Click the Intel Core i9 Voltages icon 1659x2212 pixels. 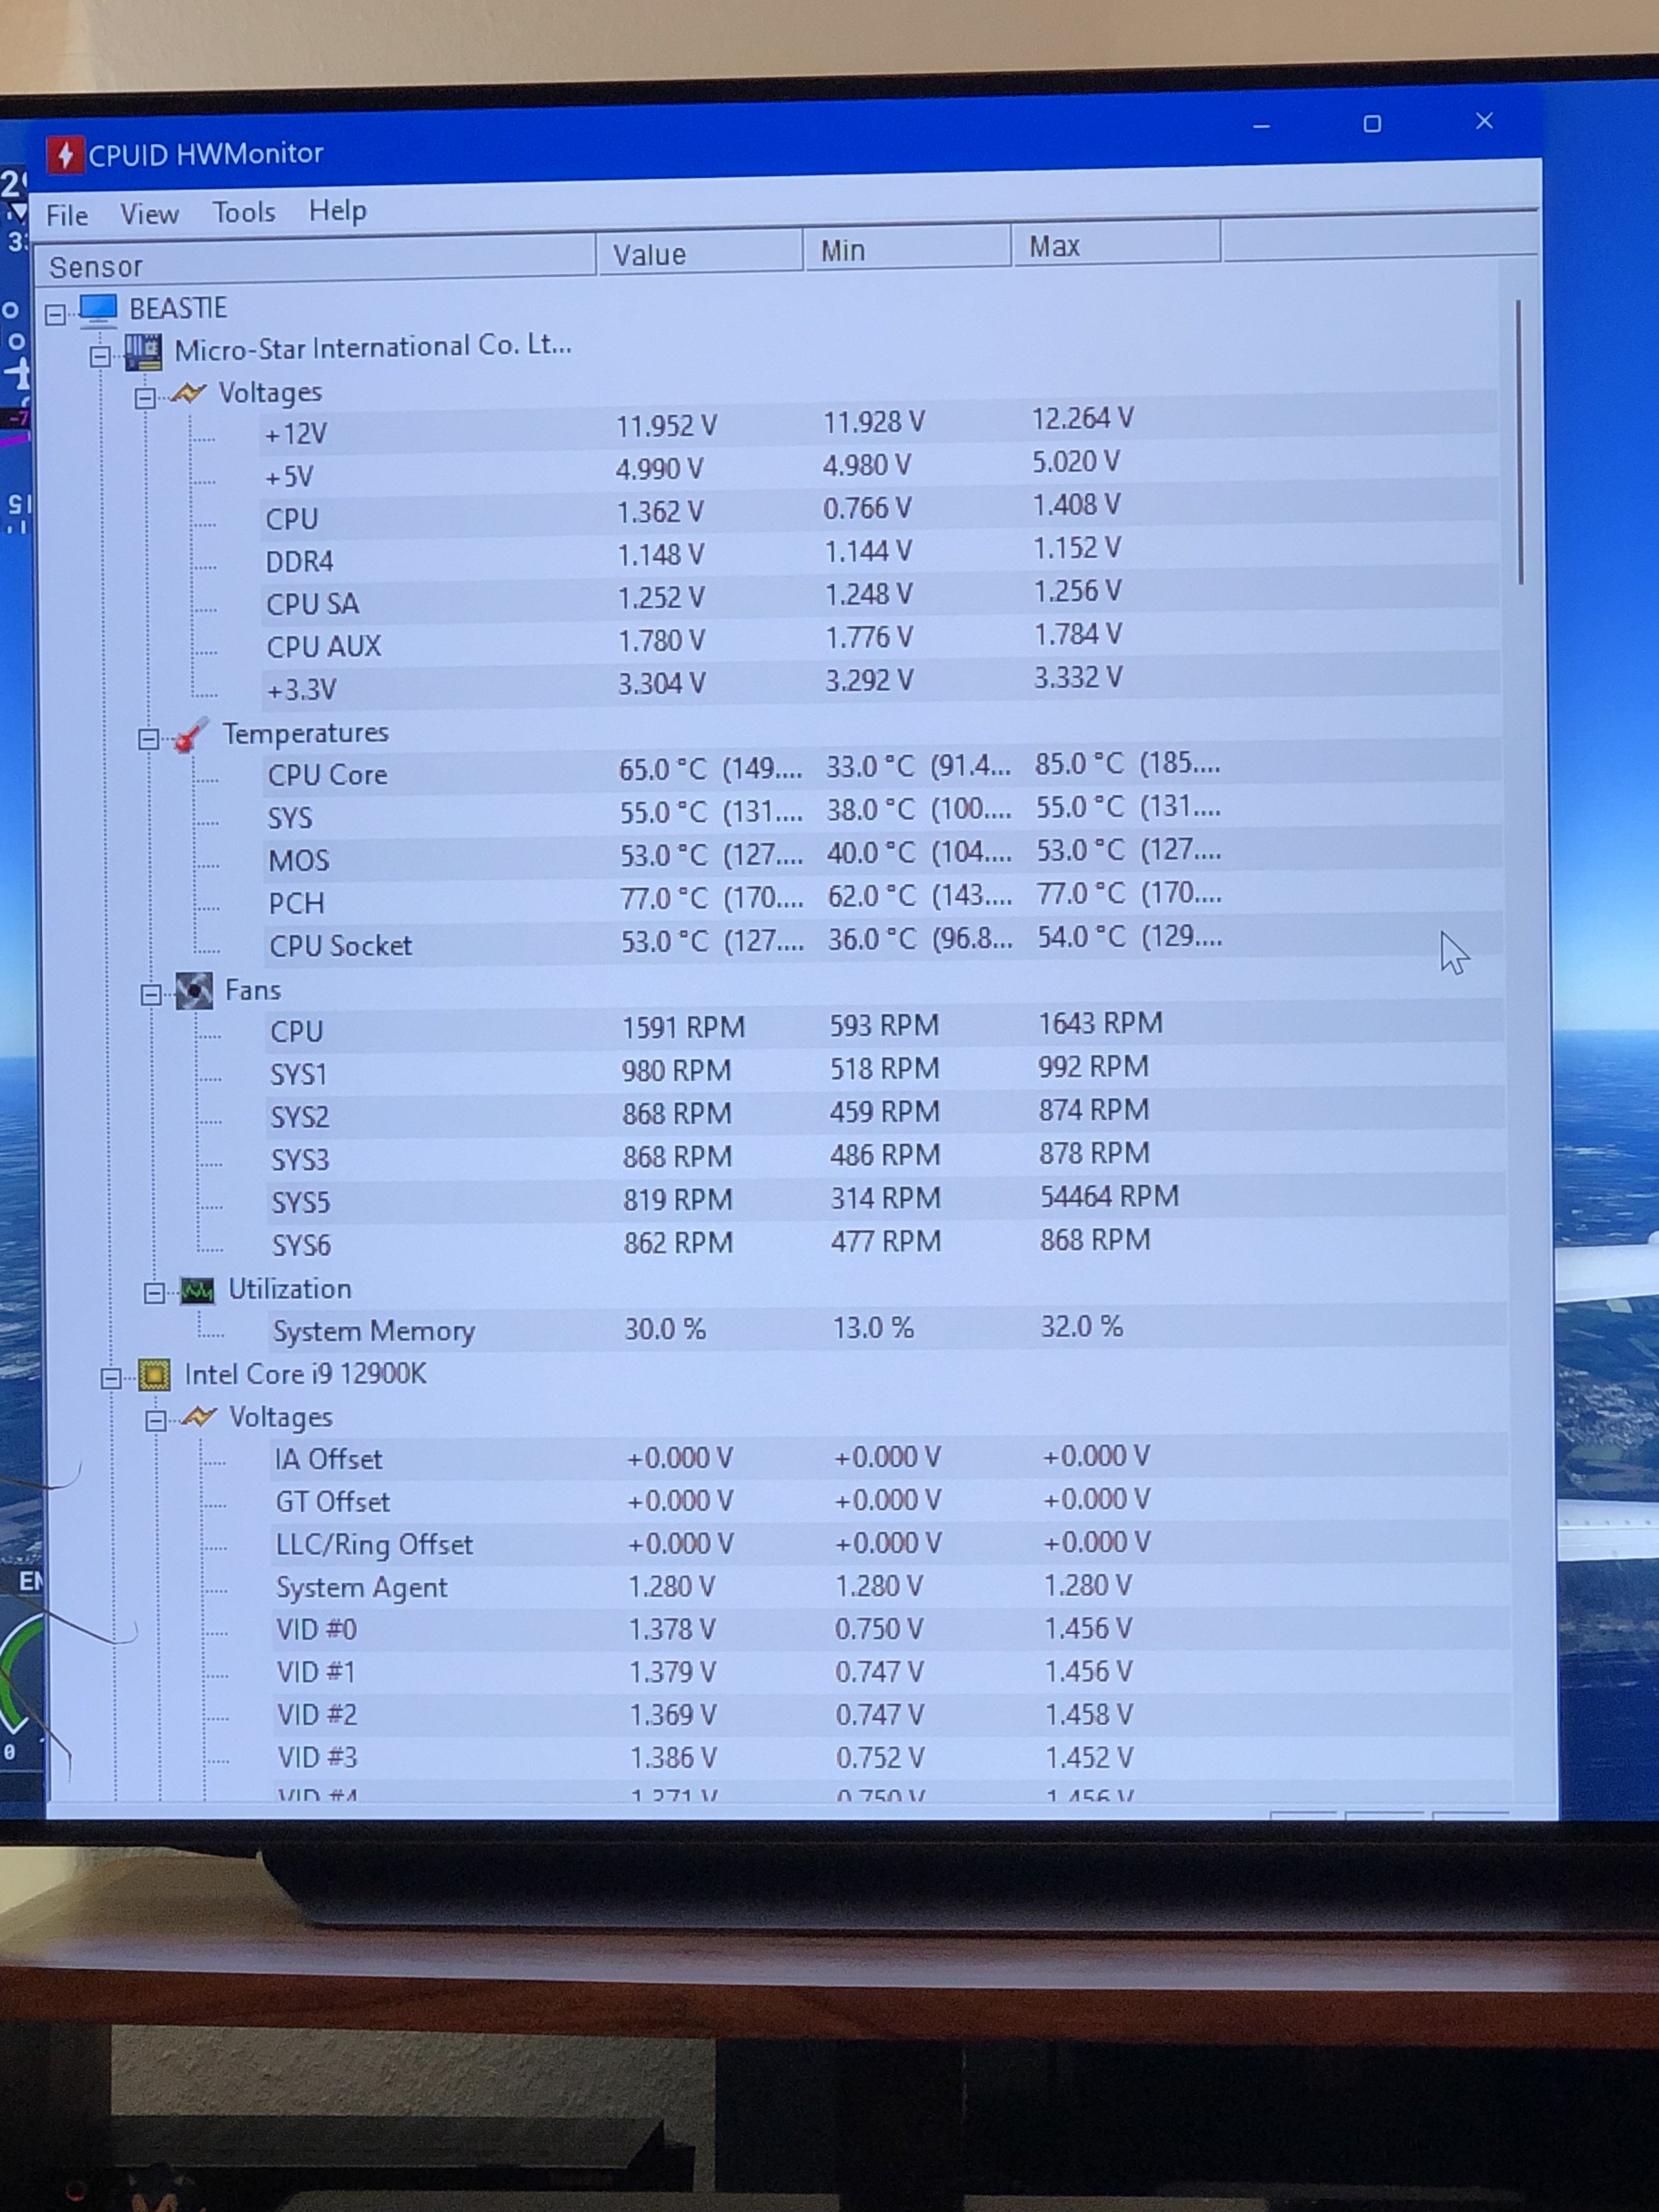pyautogui.click(x=199, y=1418)
